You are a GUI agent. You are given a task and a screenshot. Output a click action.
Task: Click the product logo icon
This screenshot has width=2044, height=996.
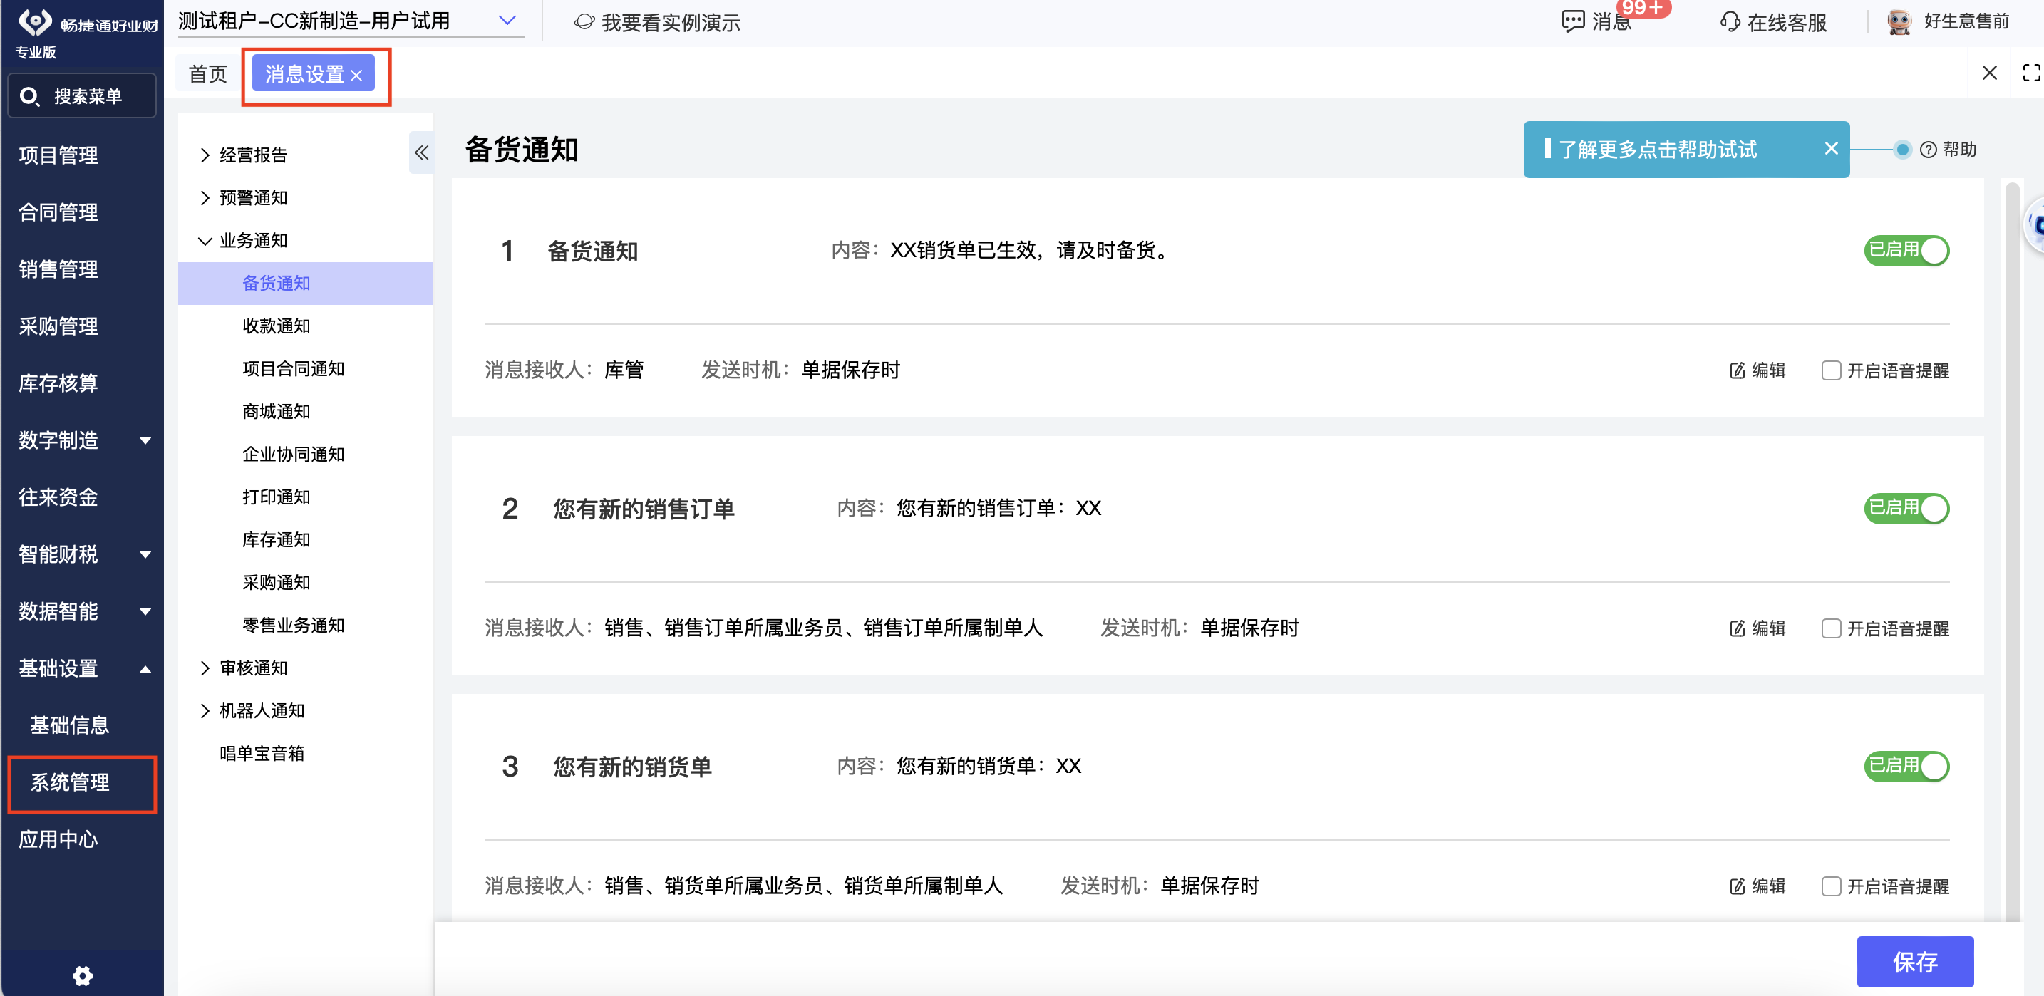35,21
